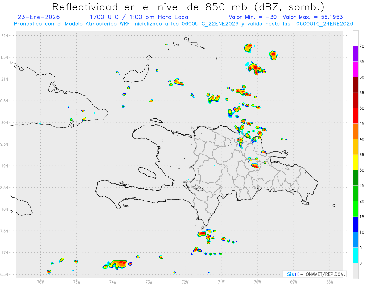Click the '20N' latitude label
Screen dimensions: 370x286
point(5,122)
